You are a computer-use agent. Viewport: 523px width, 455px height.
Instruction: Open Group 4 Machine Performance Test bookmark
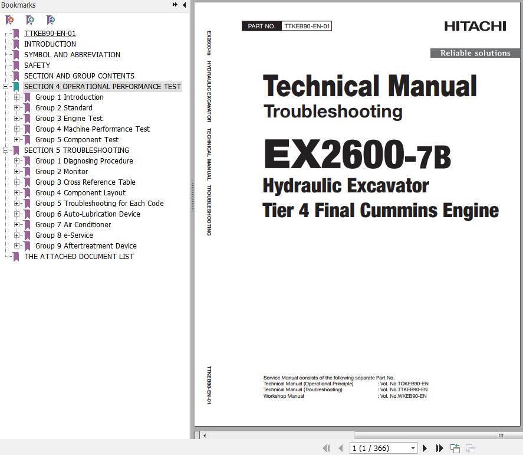(93, 129)
